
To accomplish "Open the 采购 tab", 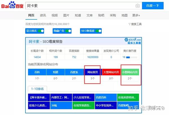I will pyautogui.click(x=113, y=15).
